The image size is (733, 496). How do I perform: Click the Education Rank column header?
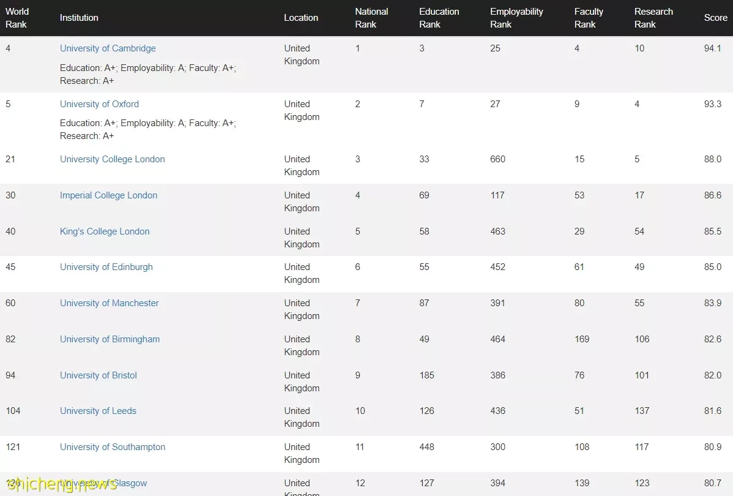tap(439, 18)
